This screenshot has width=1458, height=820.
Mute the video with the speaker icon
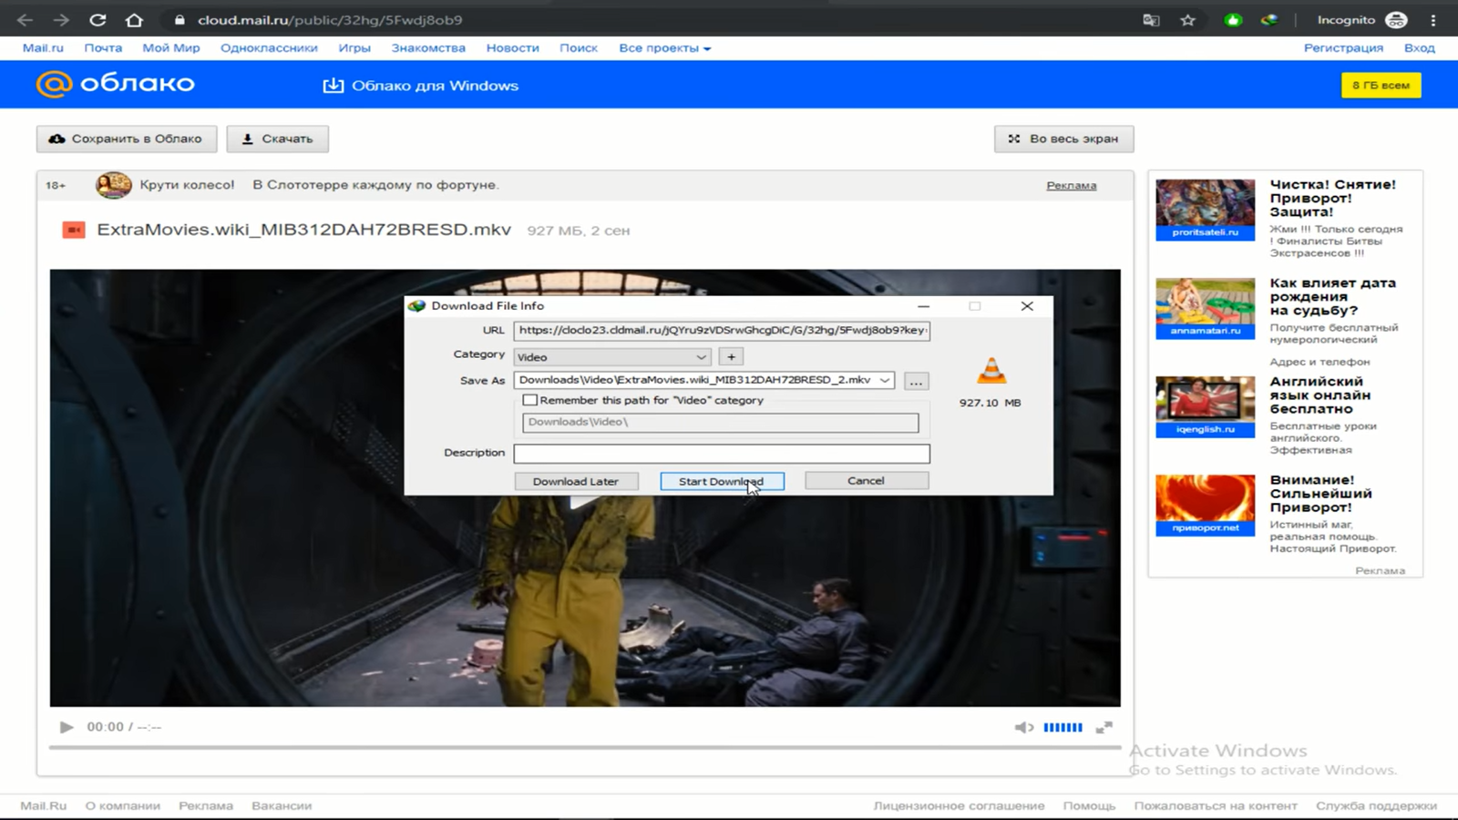pyautogui.click(x=1023, y=727)
